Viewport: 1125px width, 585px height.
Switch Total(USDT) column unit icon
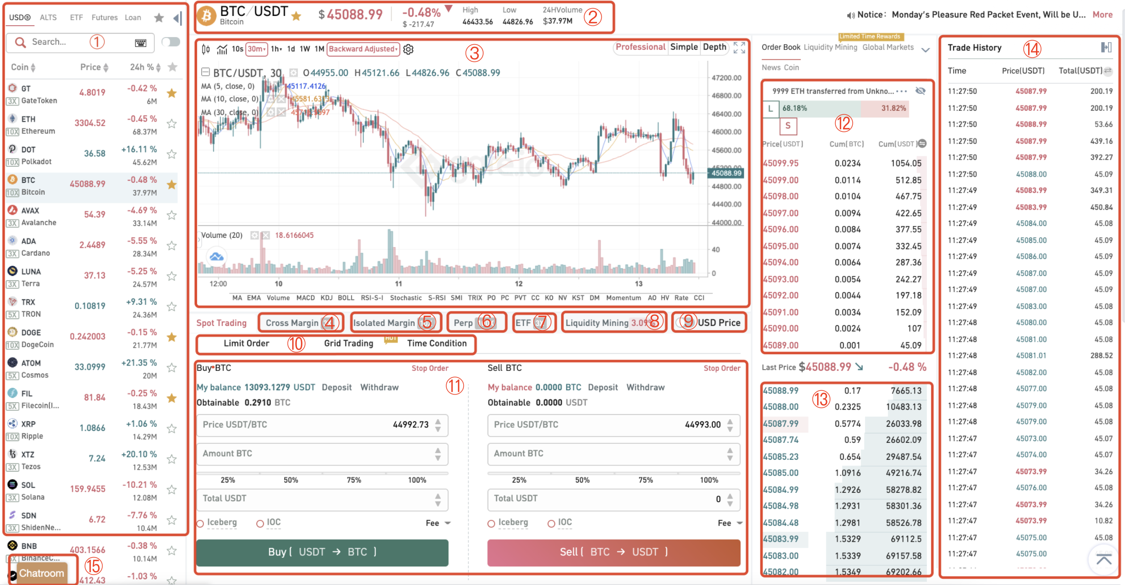point(1108,71)
